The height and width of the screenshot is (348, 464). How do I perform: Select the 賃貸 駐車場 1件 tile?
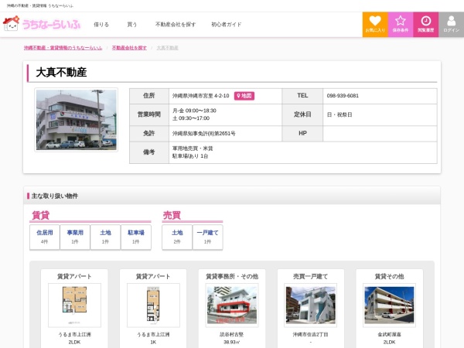point(136,237)
